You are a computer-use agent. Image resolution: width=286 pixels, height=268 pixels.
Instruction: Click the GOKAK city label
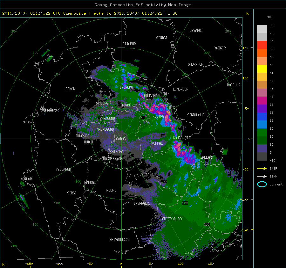[x=70, y=89]
